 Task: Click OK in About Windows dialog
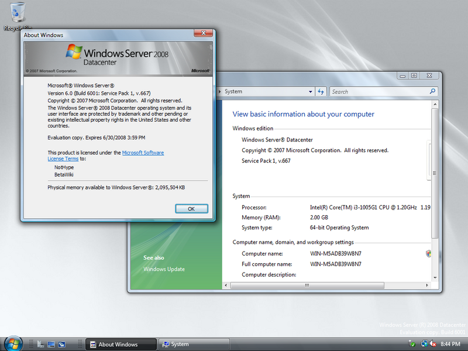(x=191, y=209)
